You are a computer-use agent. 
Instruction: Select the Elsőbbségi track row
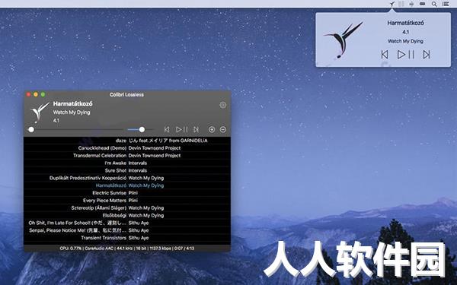coord(127,216)
